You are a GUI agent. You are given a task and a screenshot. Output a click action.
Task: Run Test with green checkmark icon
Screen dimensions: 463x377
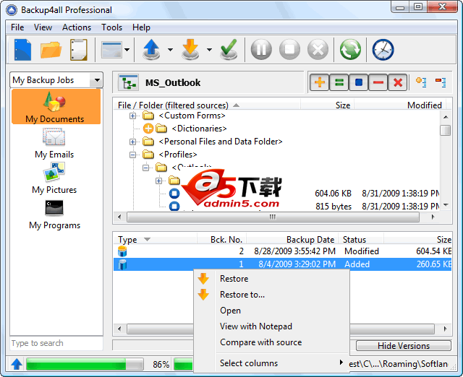coord(229,50)
